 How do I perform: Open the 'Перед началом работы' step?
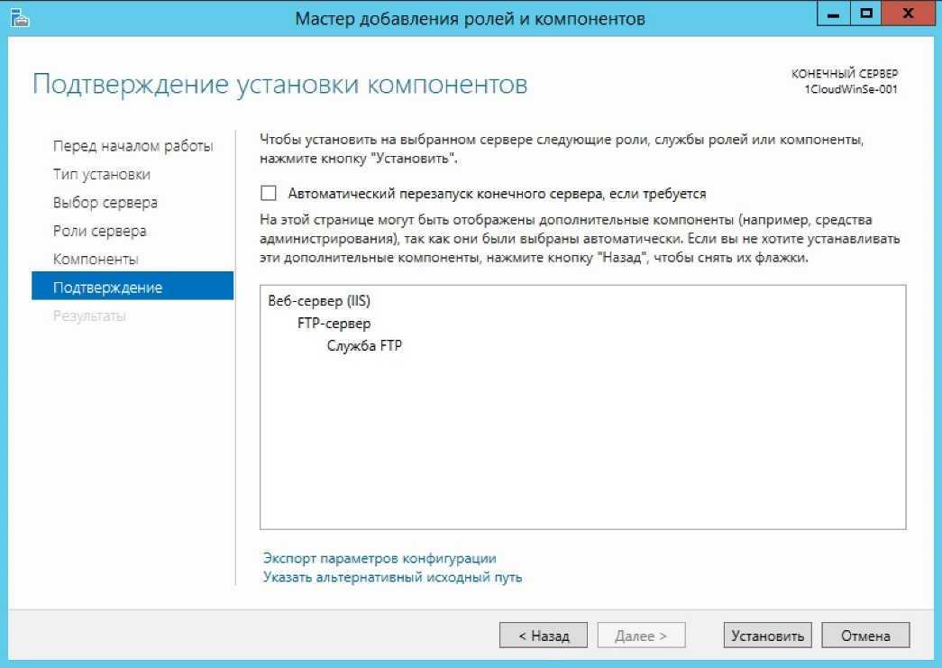(x=133, y=146)
